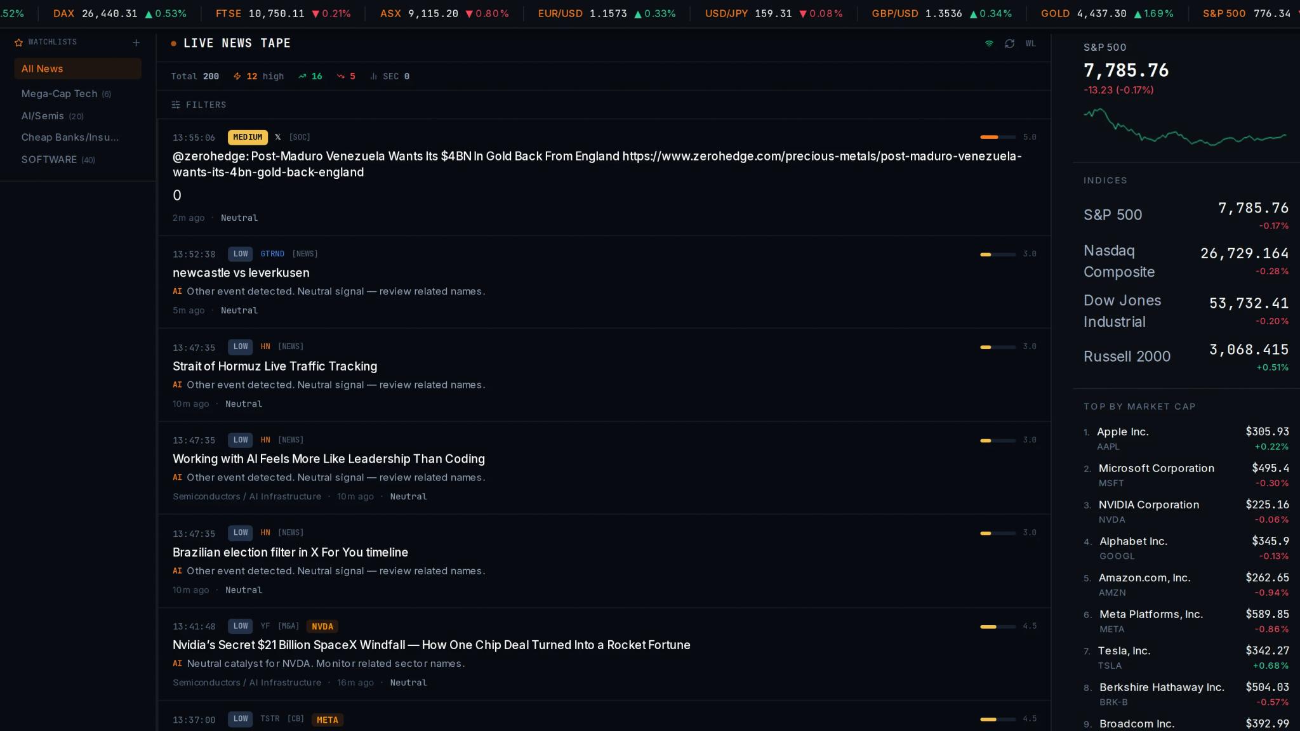Click the DAX quote in ticker strip
The width and height of the screenshot is (1300, 731).
tap(120, 13)
